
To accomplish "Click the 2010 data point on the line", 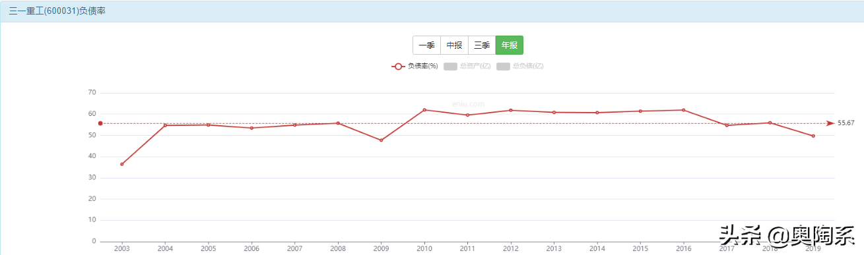I will click(x=424, y=109).
